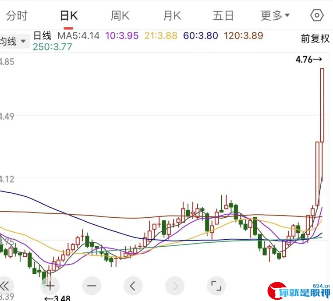The image size is (333, 301).
Task: Click the MA5:4.14 value
Action: (x=78, y=35)
